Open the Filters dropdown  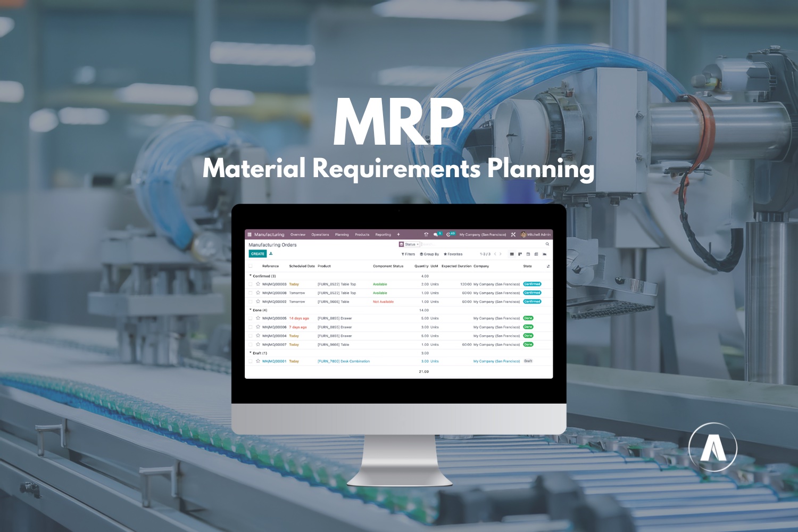408,254
